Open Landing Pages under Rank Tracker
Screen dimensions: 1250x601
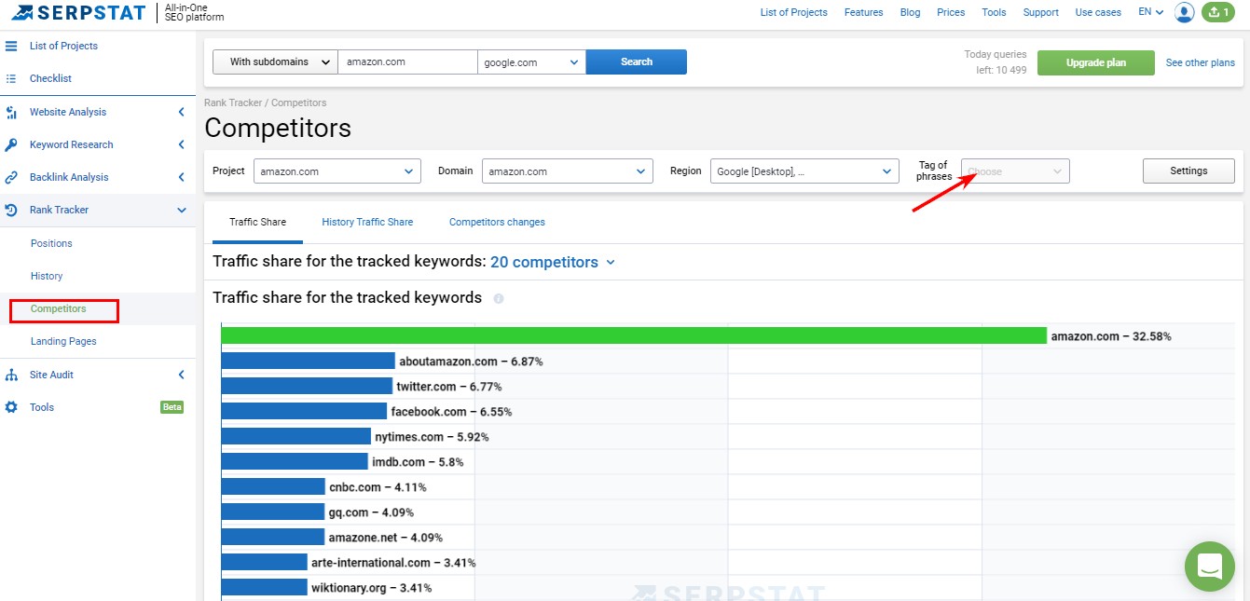click(x=63, y=341)
